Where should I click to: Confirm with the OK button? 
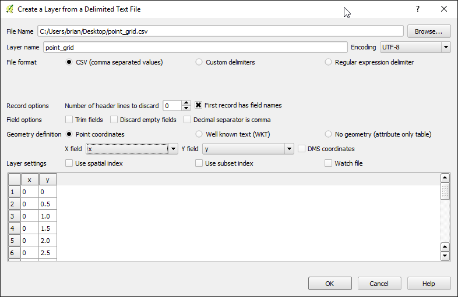point(330,284)
